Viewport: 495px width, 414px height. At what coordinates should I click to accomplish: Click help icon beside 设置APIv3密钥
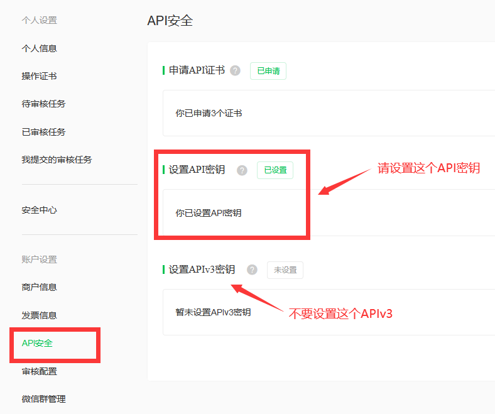pyautogui.click(x=252, y=270)
